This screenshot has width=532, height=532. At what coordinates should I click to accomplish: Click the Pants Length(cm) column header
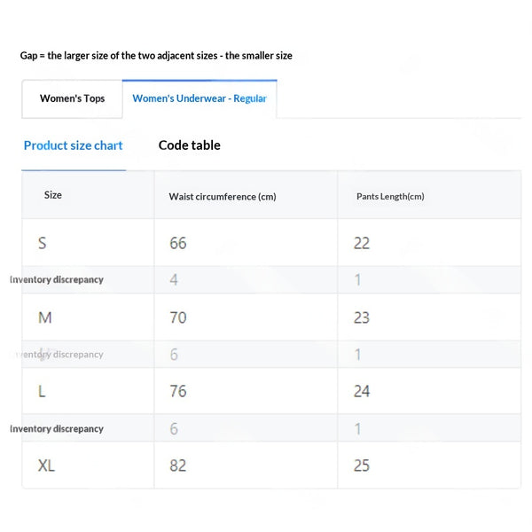click(x=390, y=197)
